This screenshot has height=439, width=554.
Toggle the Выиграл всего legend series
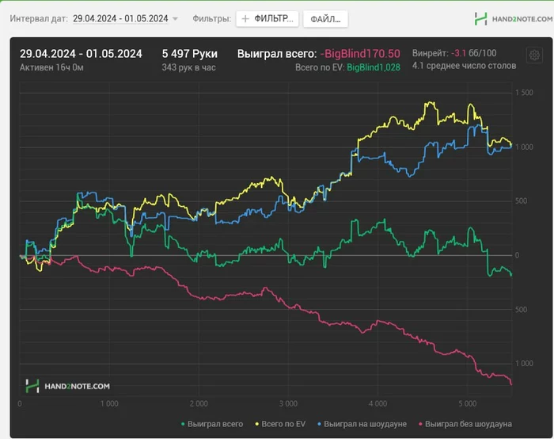212,424
